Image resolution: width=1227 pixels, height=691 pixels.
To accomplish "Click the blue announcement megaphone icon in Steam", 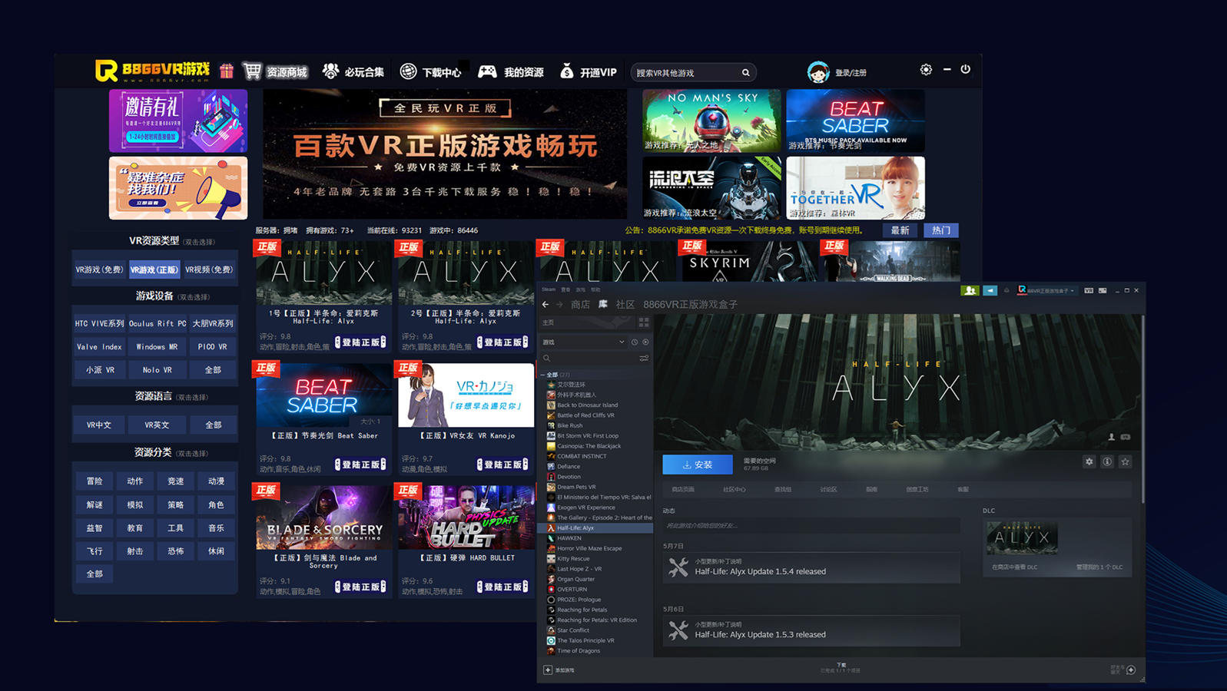I will pos(990,290).
